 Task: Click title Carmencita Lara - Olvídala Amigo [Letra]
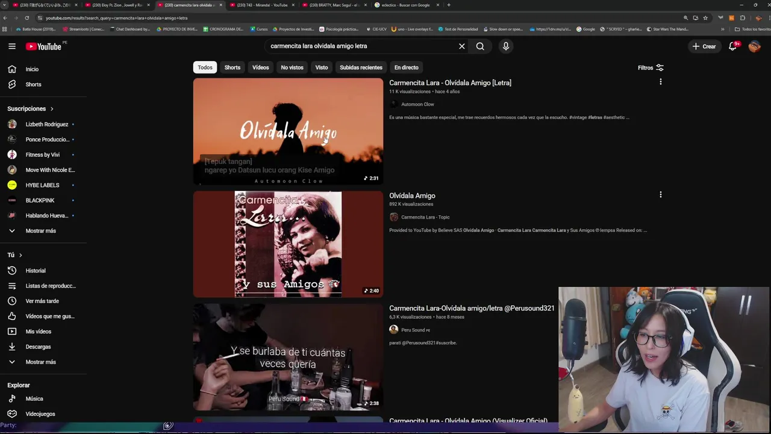click(x=450, y=83)
